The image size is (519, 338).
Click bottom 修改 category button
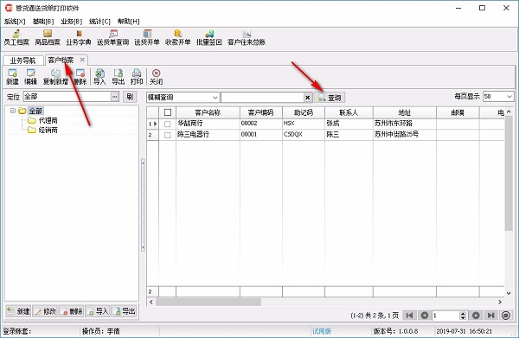[x=45, y=311]
